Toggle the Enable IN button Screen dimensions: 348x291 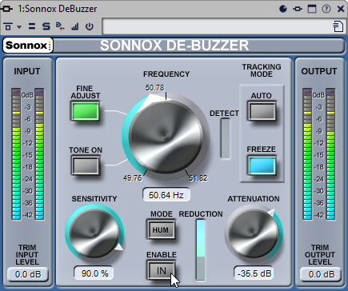(x=161, y=270)
